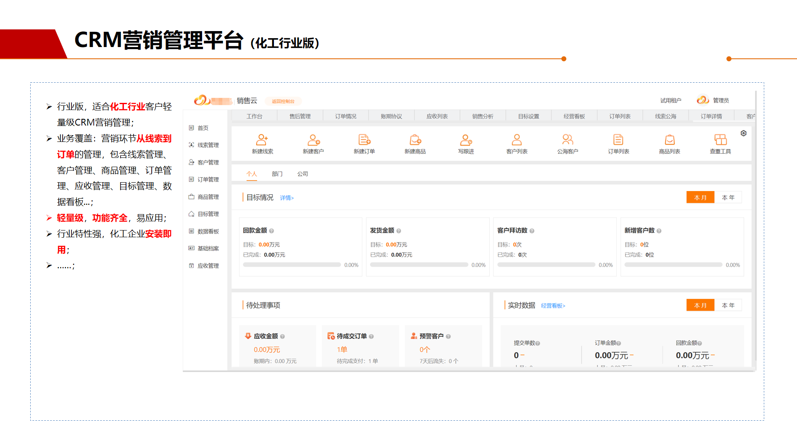Open the 写跟进 quick action icon

coord(466,139)
